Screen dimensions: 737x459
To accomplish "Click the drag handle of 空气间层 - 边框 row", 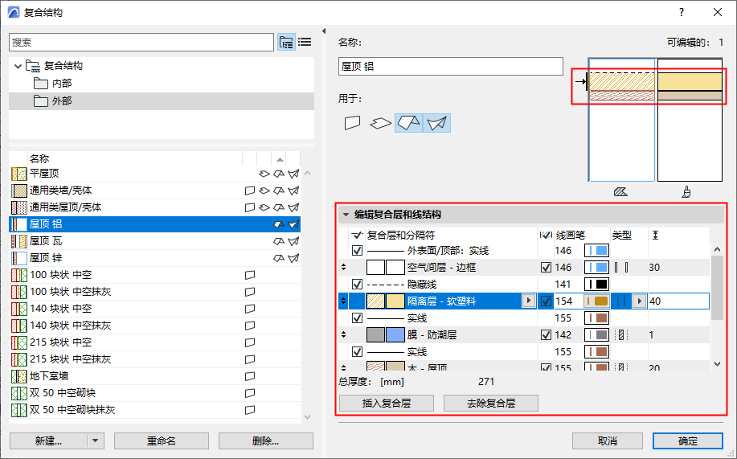I will 344,268.
